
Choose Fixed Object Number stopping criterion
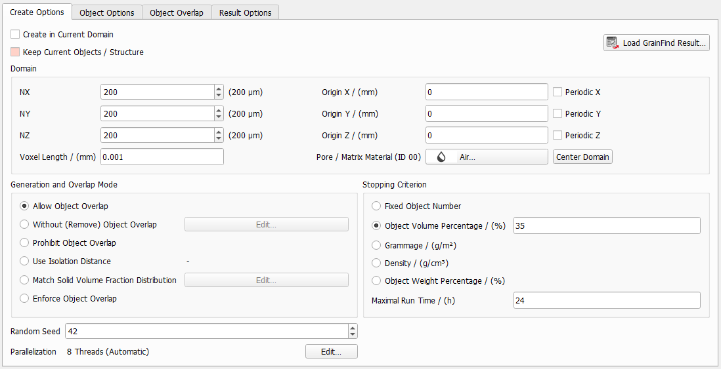[x=376, y=206]
